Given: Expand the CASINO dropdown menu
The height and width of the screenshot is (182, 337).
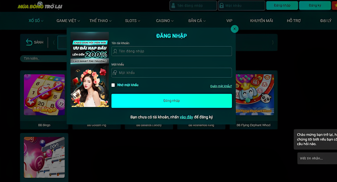Looking at the screenshot, I should point(165,21).
